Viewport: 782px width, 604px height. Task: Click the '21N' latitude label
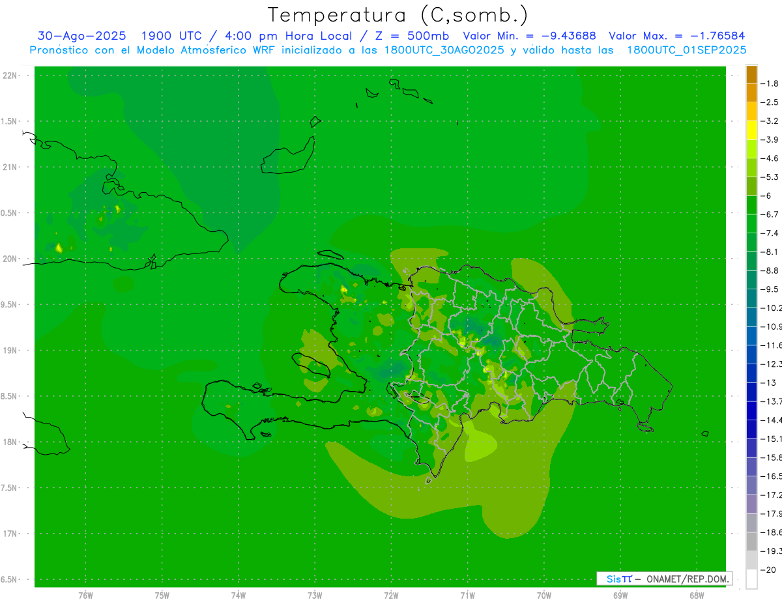click(10, 167)
